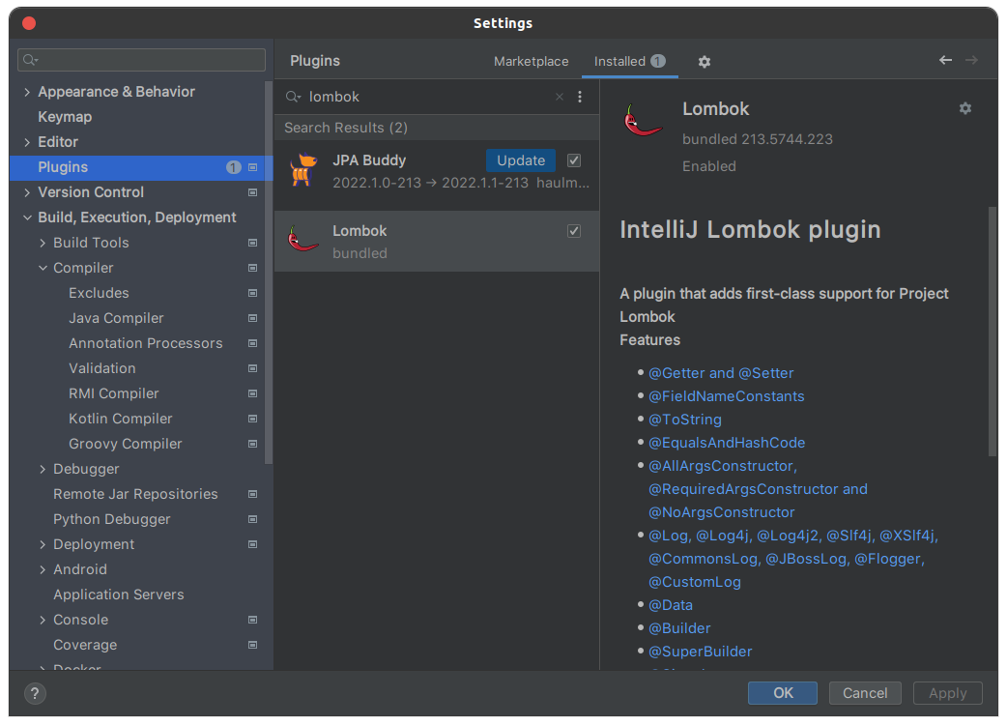The height and width of the screenshot is (725, 1007).
Task: Click the settings search magnifier icon
Action: point(30,60)
